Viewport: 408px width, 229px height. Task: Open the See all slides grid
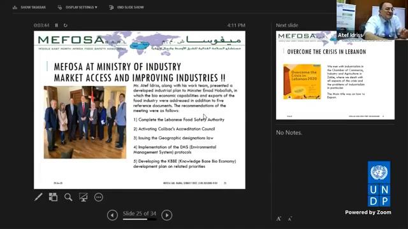click(x=53, y=197)
